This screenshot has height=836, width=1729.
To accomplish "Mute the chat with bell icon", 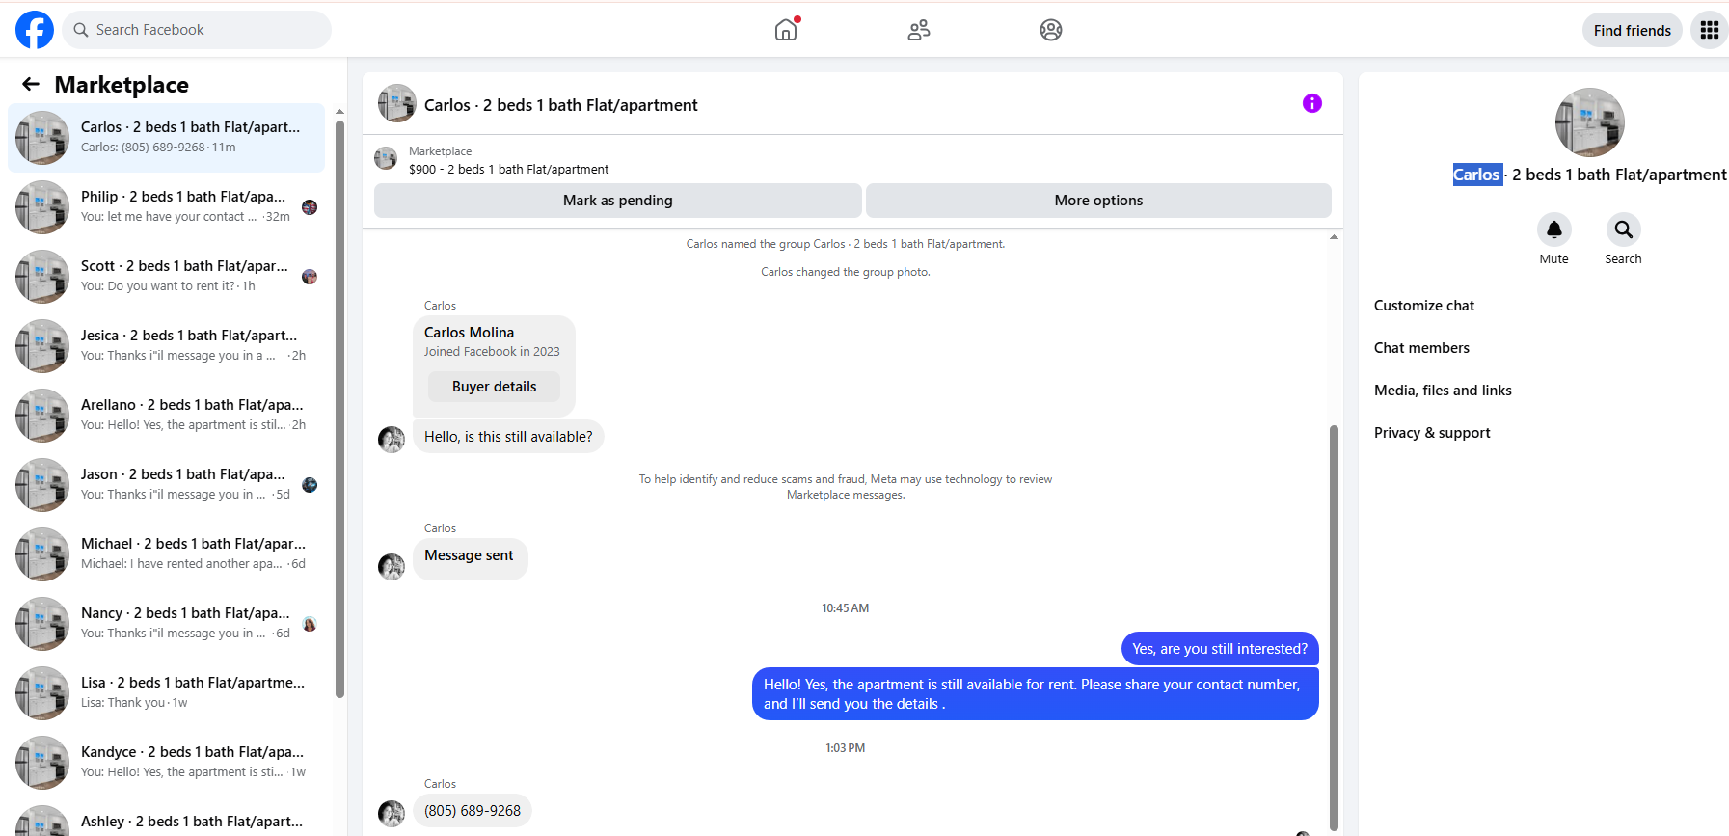I will tap(1554, 229).
